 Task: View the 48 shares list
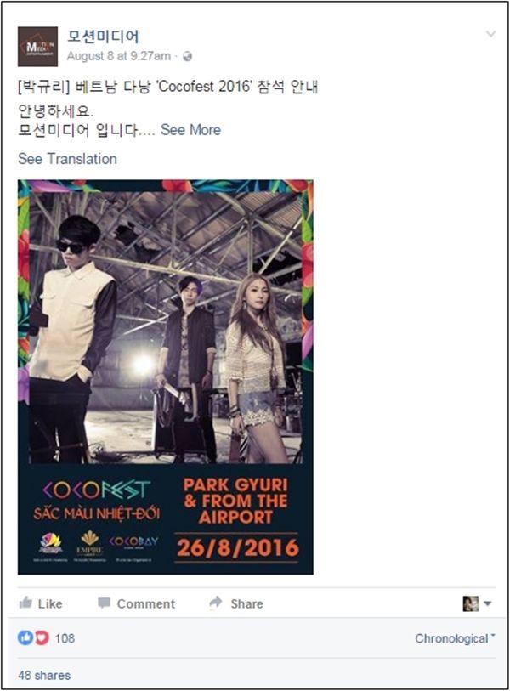click(x=44, y=675)
